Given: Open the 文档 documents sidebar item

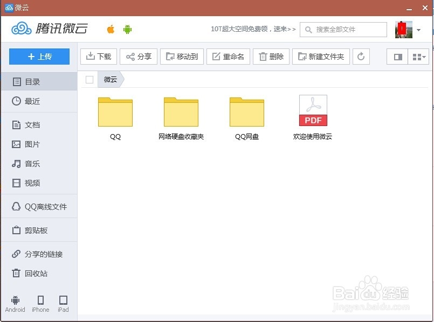Looking at the screenshot, I should point(39,125).
